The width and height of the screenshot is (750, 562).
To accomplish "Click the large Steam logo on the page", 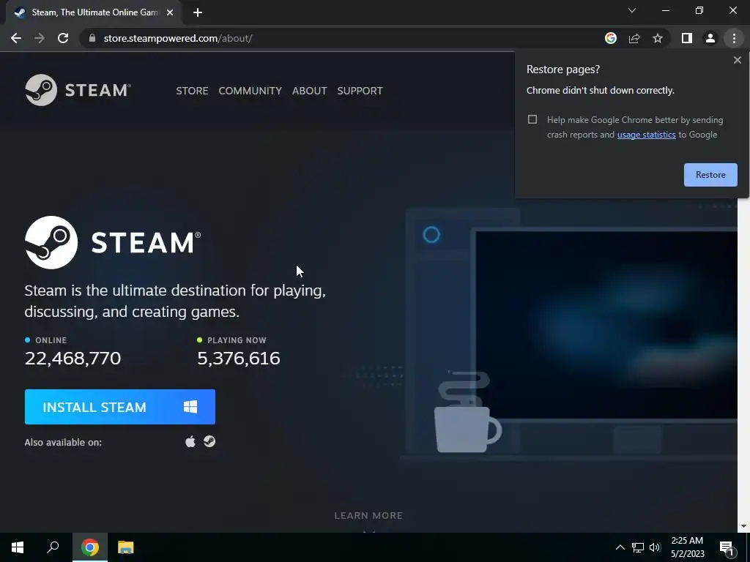I will [x=113, y=242].
